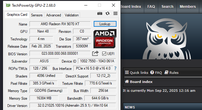Click the Bus Interface PCIe x16 5.0 field
The image size is (202, 110).
pyautogui.click(x=93, y=68)
